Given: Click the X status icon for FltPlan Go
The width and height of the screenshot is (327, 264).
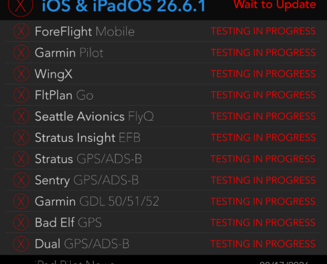Looking at the screenshot, I should click(x=21, y=95).
